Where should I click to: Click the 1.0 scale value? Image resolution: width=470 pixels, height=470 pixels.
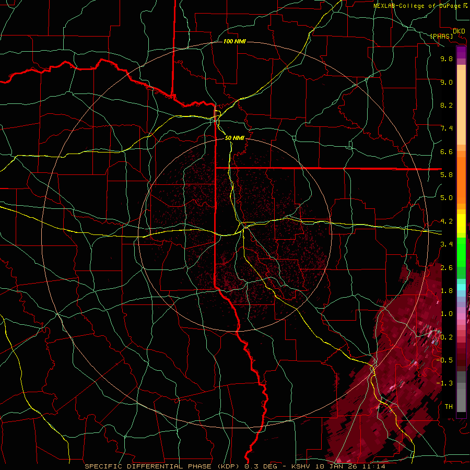click(x=446, y=314)
